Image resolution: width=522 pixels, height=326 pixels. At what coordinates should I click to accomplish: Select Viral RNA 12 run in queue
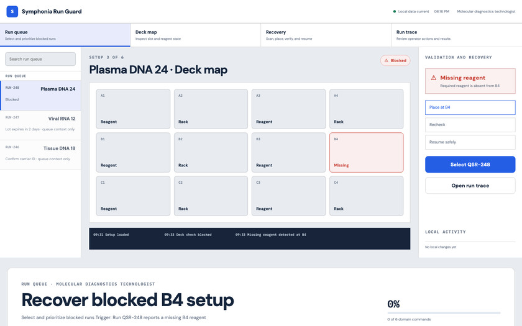(x=40, y=125)
